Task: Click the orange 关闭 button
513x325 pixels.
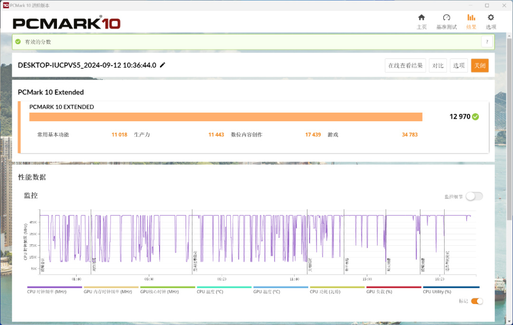Action: [x=480, y=66]
